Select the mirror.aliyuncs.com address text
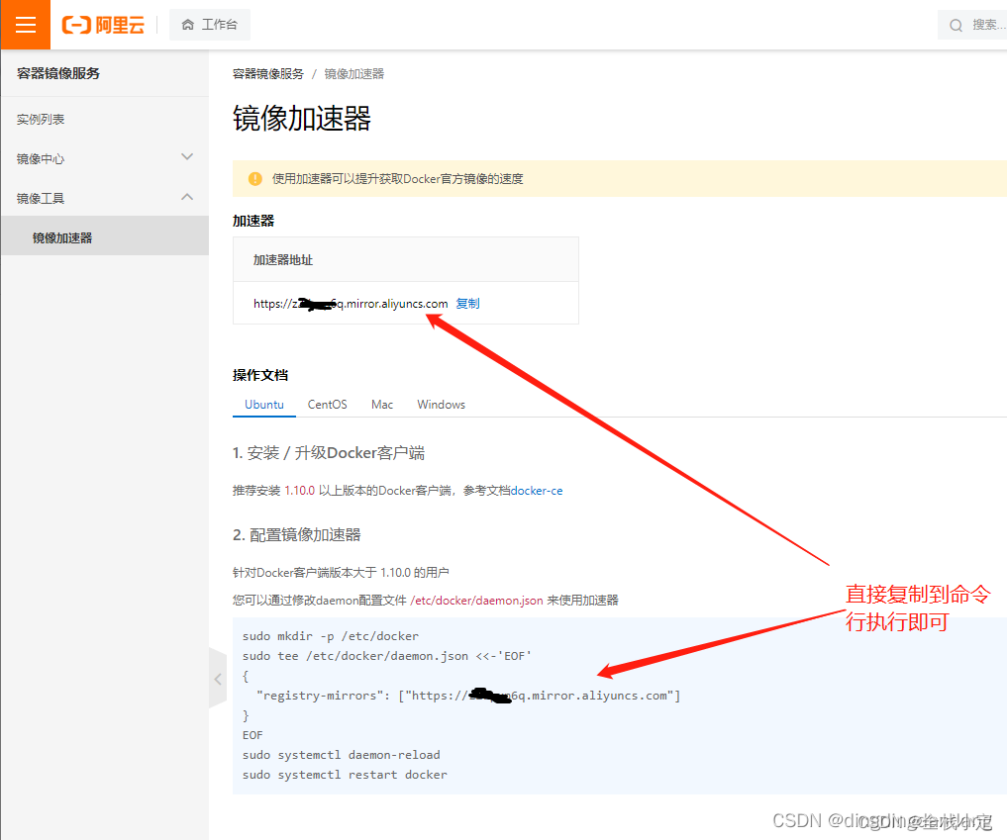 pyautogui.click(x=350, y=303)
